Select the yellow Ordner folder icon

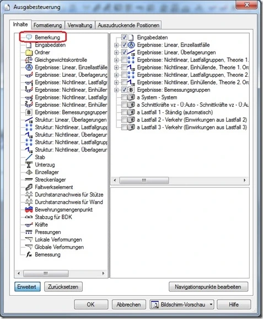click(x=29, y=53)
